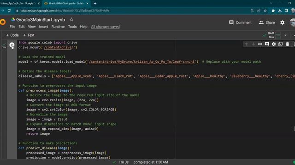Open the Insert menu
The image size is (295, 165).
tap(43, 27)
